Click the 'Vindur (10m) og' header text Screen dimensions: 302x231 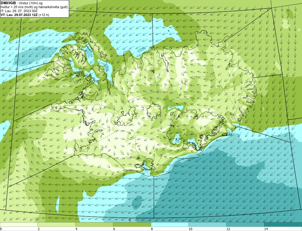point(31,3)
